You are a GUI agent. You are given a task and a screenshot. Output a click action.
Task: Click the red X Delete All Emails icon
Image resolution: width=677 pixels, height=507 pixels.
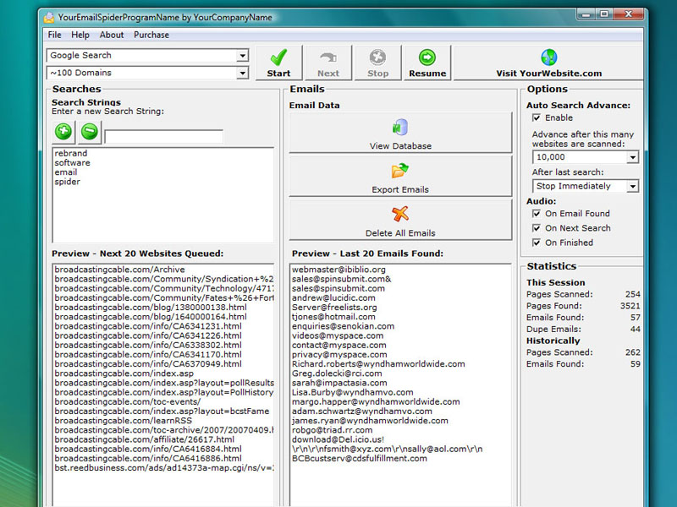[x=400, y=214]
